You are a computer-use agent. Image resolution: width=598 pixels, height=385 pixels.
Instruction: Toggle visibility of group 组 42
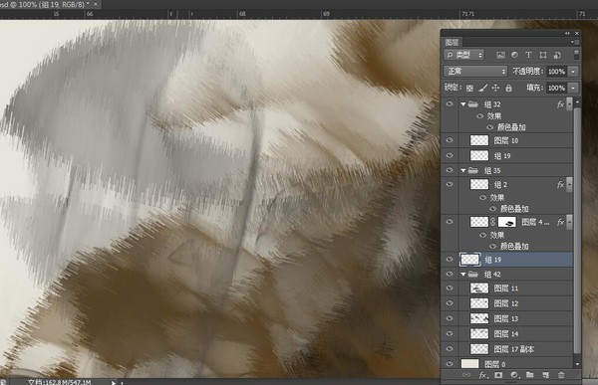coord(449,275)
